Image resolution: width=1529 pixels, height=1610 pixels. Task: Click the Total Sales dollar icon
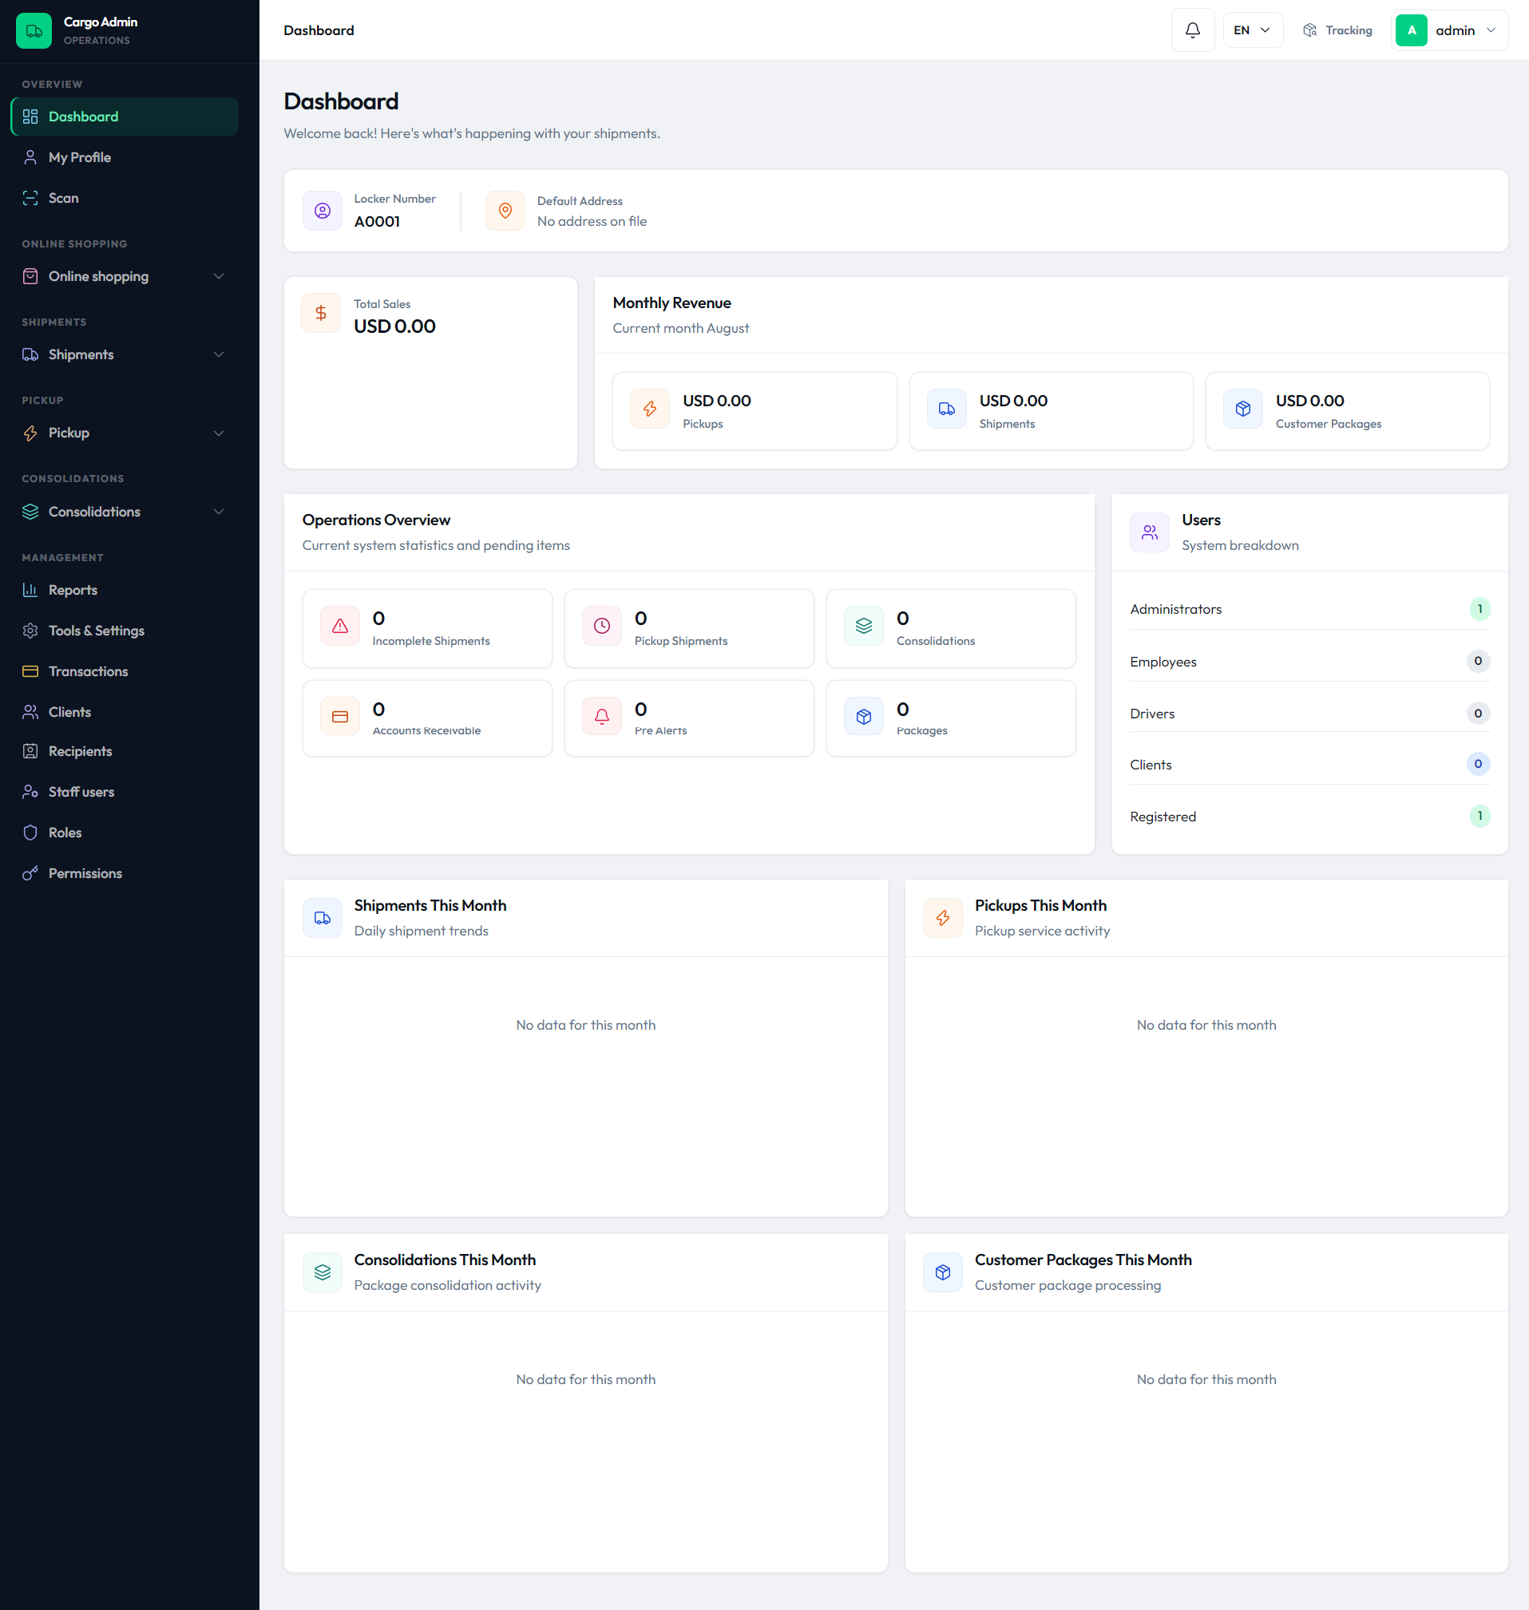[x=321, y=313]
